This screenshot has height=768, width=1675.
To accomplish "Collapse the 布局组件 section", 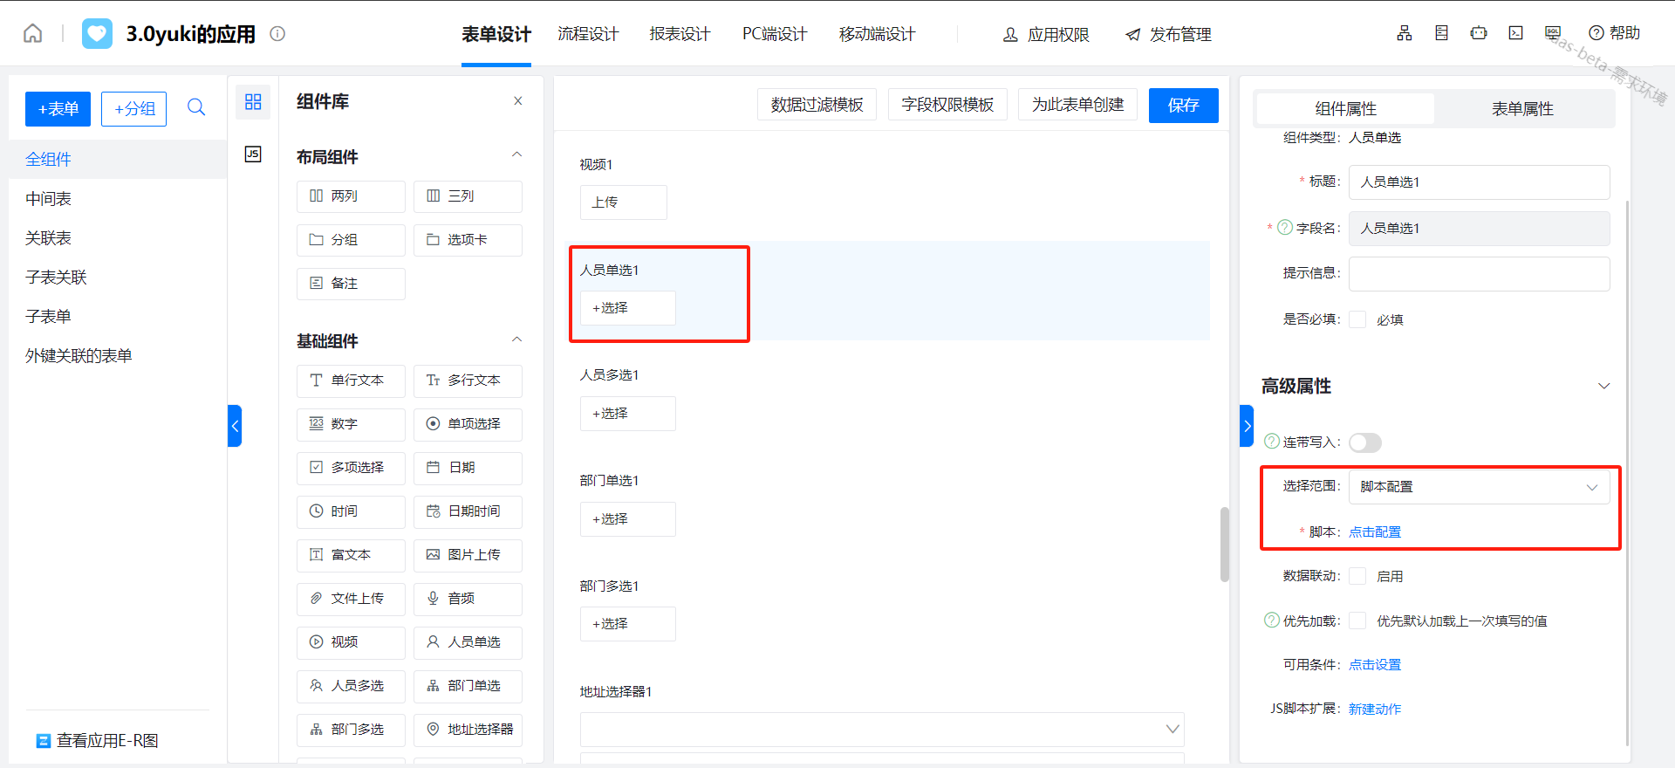I will coord(516,155).
